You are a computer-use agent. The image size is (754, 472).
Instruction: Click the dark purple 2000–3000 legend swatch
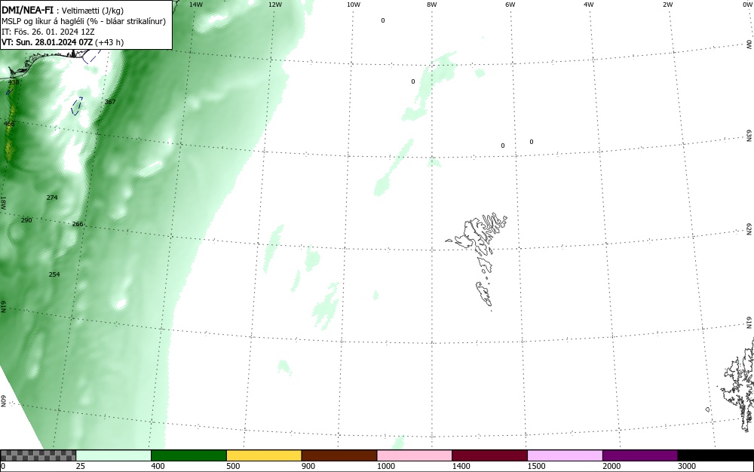click(640, 455)
